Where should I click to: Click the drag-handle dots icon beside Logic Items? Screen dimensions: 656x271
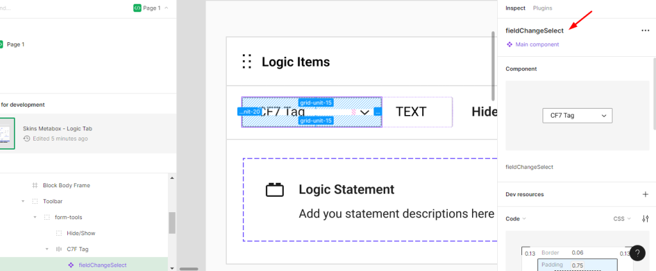[247, 62]
